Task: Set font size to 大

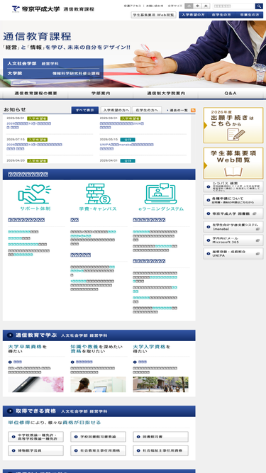Action: (206, 6)
